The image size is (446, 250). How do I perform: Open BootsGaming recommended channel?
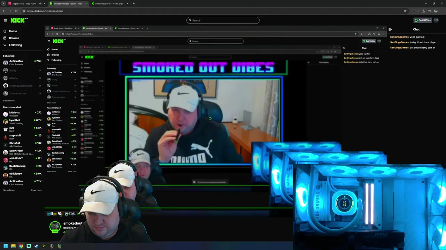22,167
